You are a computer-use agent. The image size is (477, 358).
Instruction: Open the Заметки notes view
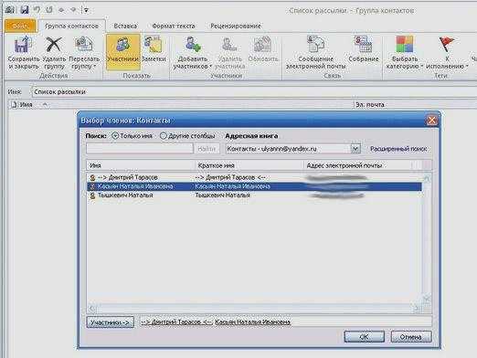point(154,50)
